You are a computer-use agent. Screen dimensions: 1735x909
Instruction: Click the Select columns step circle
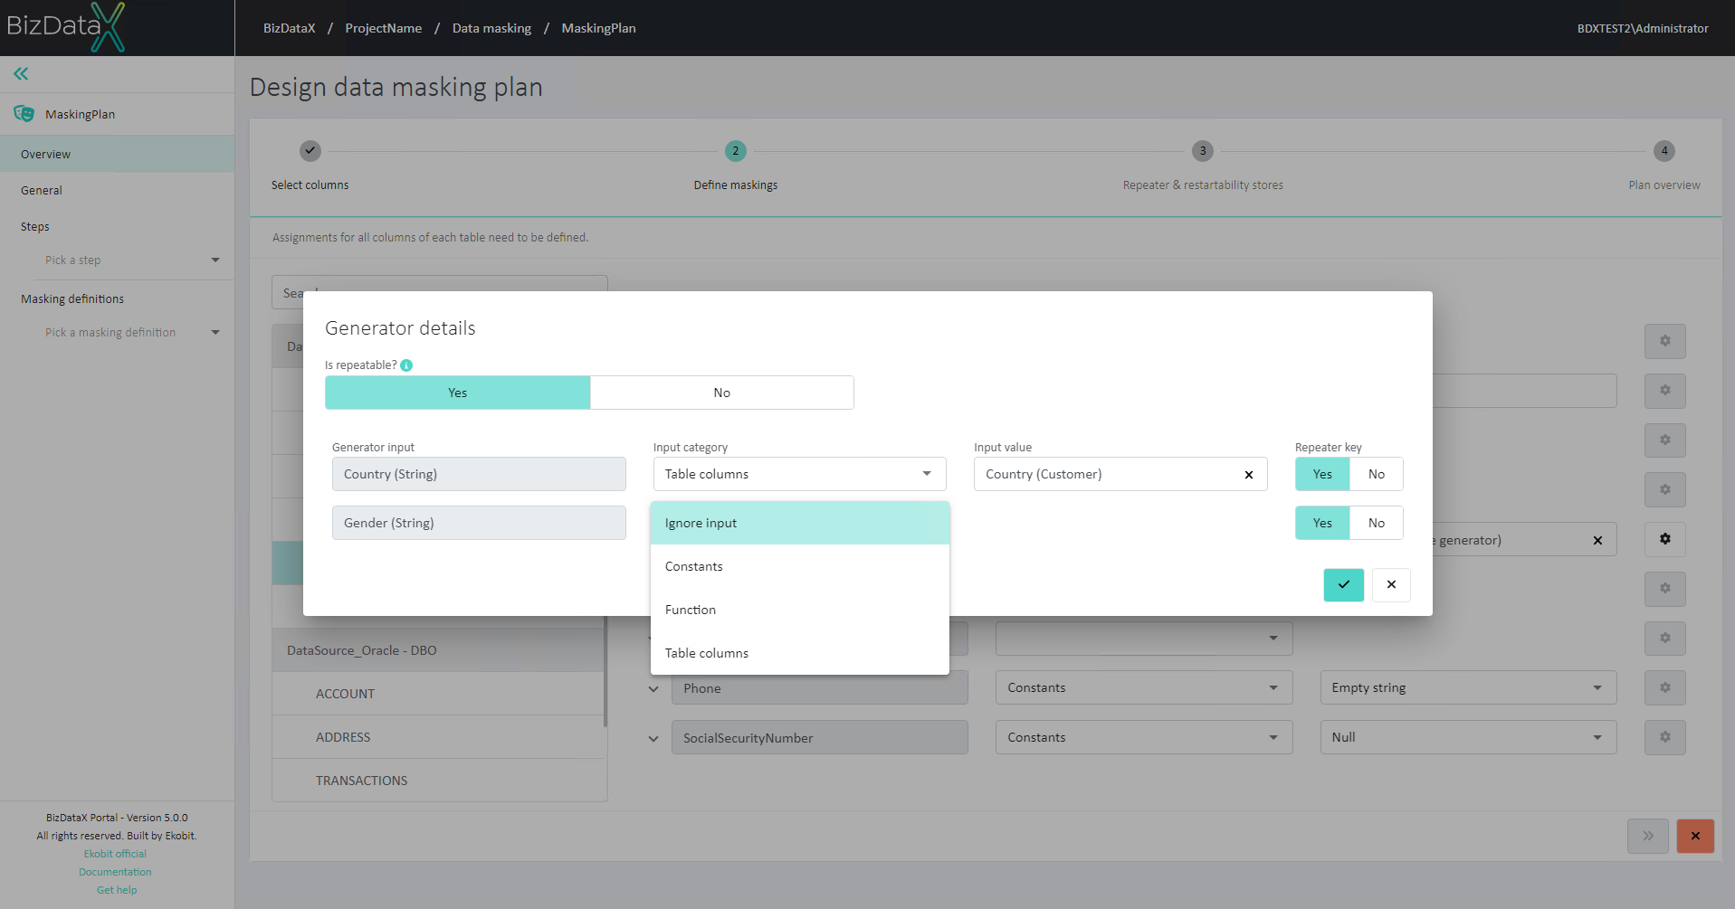pos(310,151)
